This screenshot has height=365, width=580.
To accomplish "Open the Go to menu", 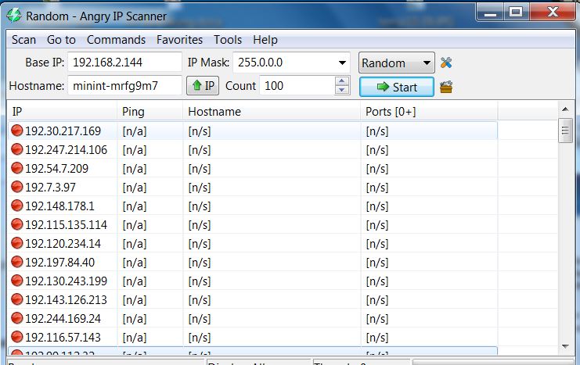I will click(x=61, y=40).
